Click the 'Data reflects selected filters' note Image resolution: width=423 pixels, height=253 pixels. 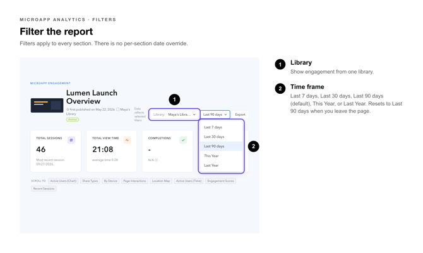click(x=140, y=115)
